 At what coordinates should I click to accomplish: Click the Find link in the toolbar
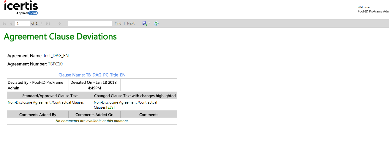[118, 23]
